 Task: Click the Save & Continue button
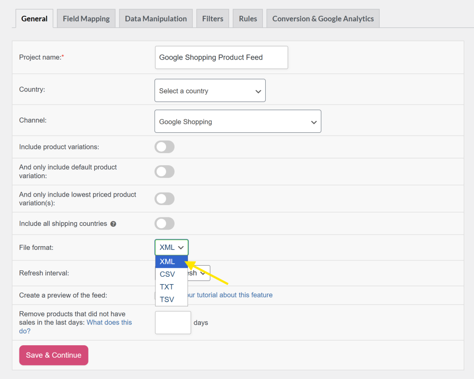(53, 355)
